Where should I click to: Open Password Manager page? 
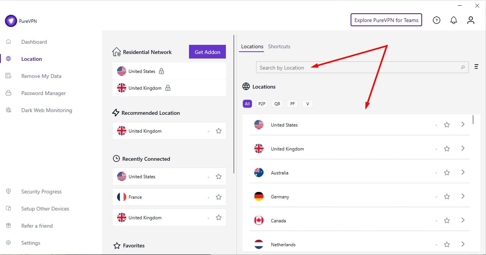point(43,93)
